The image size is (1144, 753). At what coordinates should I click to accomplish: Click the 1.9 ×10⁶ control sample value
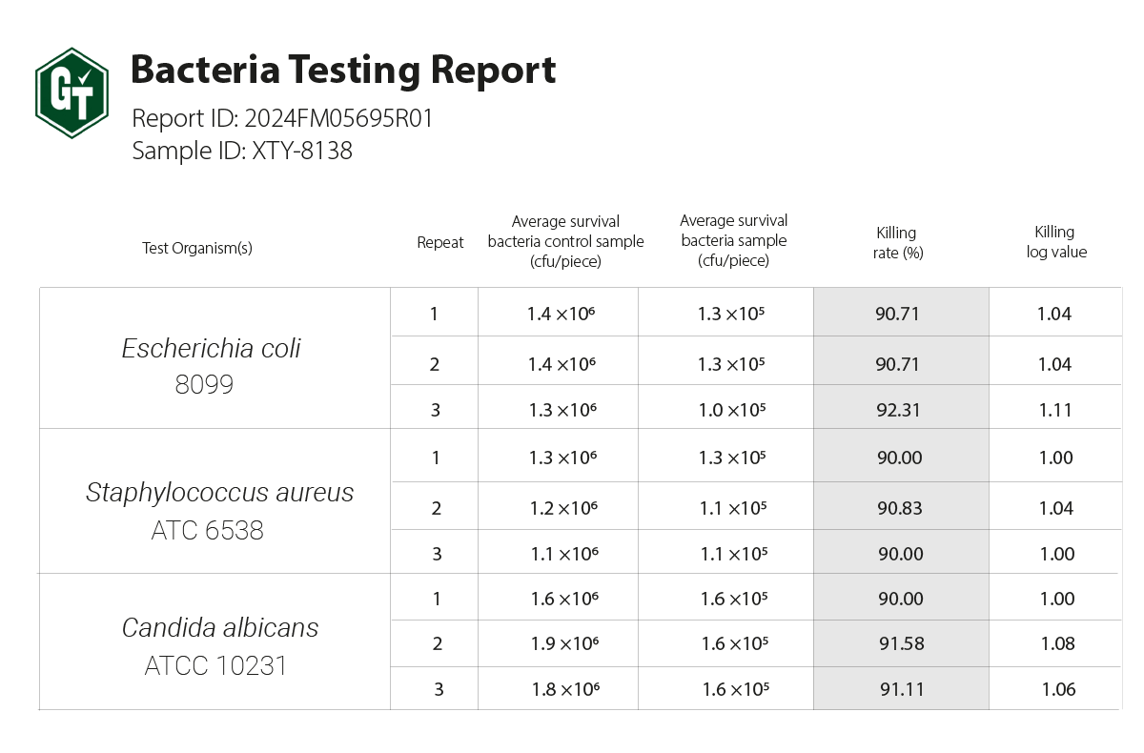pos(564,643)
